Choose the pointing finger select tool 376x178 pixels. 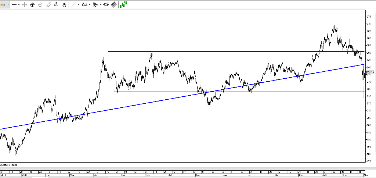[x=56, y=5]
